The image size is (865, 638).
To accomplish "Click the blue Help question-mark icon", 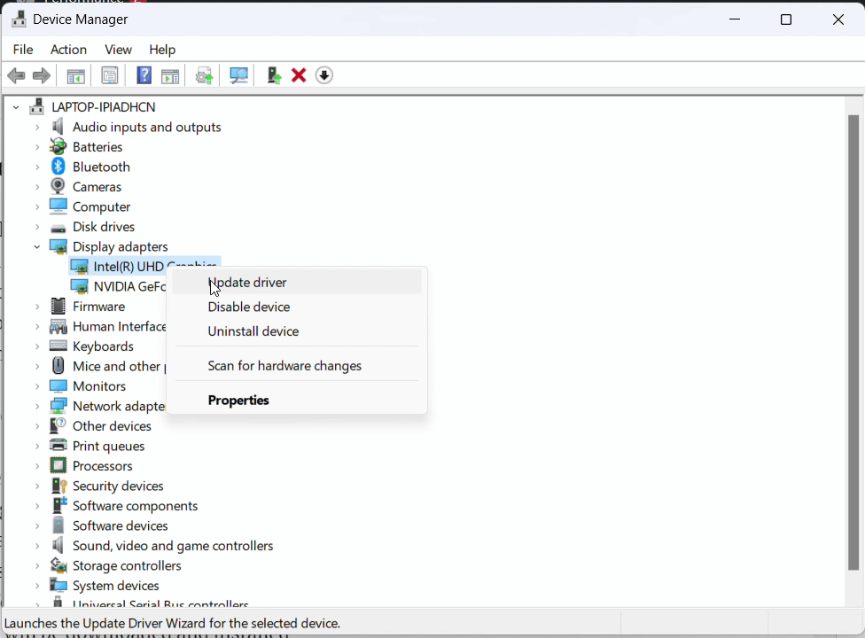I will pyautogui.click(x=144, y=75).
